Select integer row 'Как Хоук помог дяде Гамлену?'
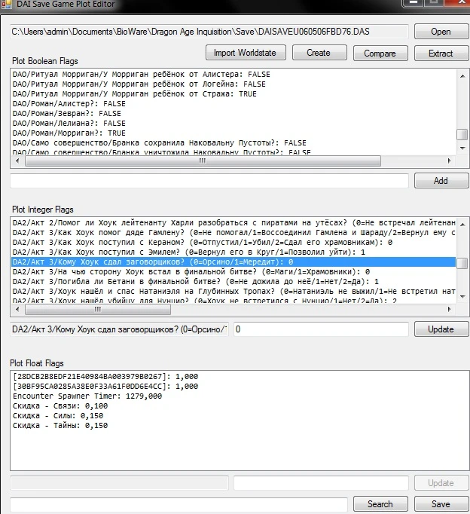 pyautogui.click(x=234, y=233)
